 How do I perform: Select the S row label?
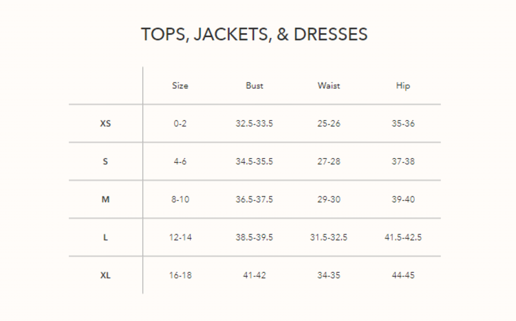point(105,162)
